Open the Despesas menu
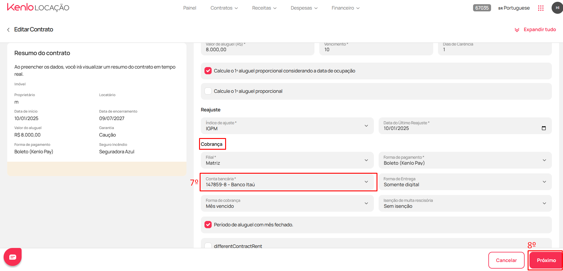Screen dimensions: 563x271 (x=304, y=8)
